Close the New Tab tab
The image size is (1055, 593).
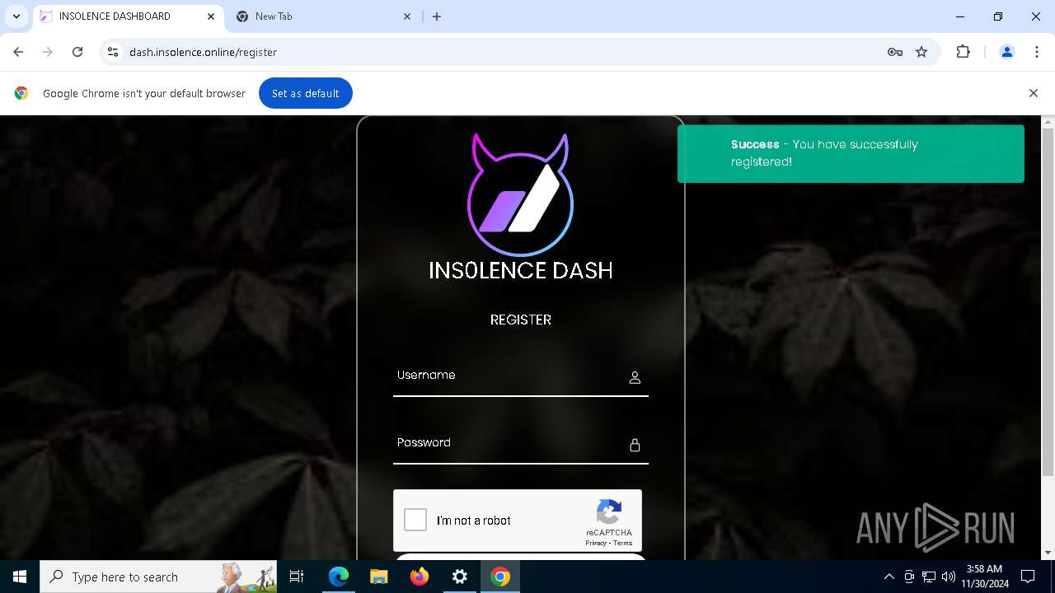(x=407, y=16)
